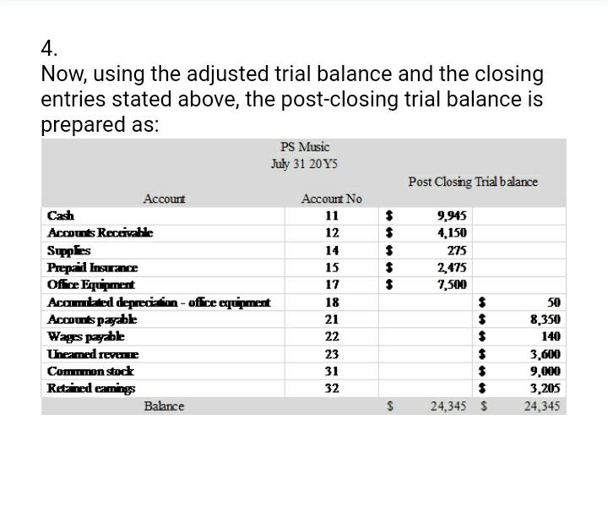Image resolution: width=608 pixels, height=518 pixels.
Task: Select the Accounts payable amount 8,350
Action: (x=545, y=319)
